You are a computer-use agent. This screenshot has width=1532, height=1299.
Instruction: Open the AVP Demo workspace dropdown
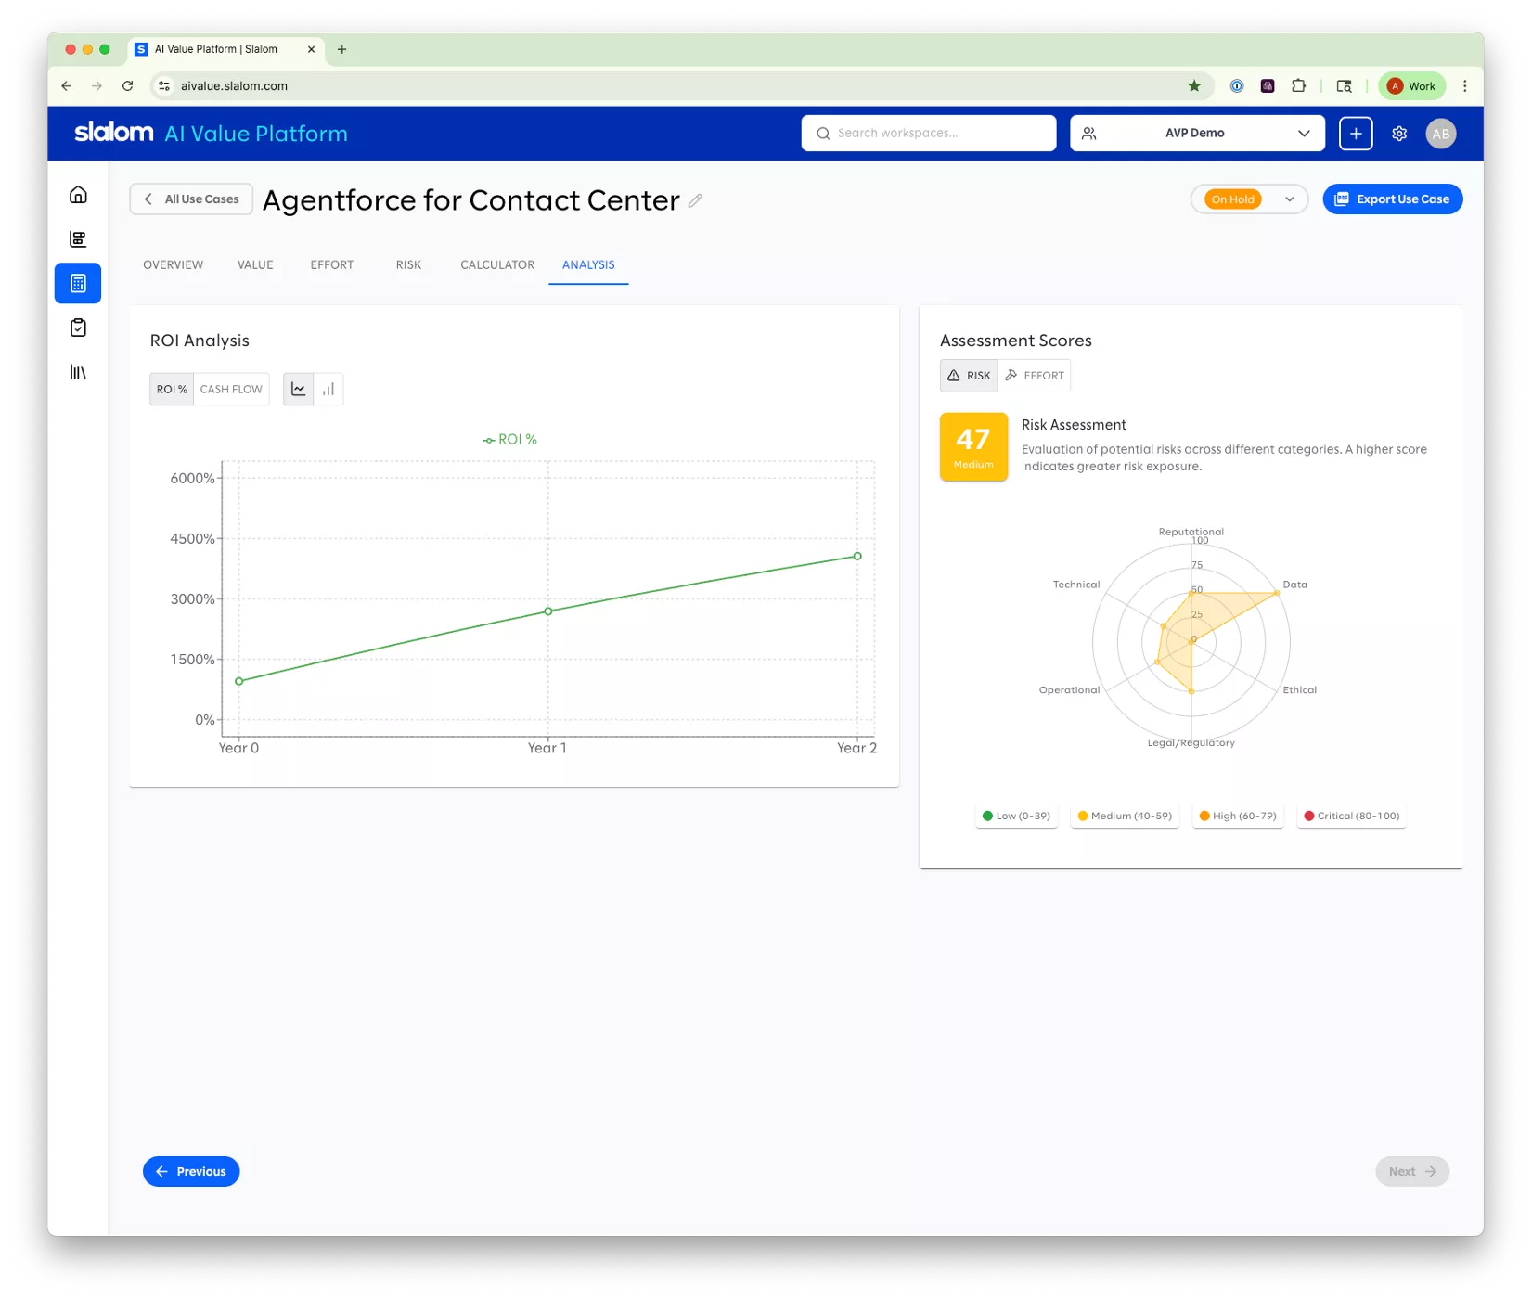pyautogui.click(x=1196, y=133)
